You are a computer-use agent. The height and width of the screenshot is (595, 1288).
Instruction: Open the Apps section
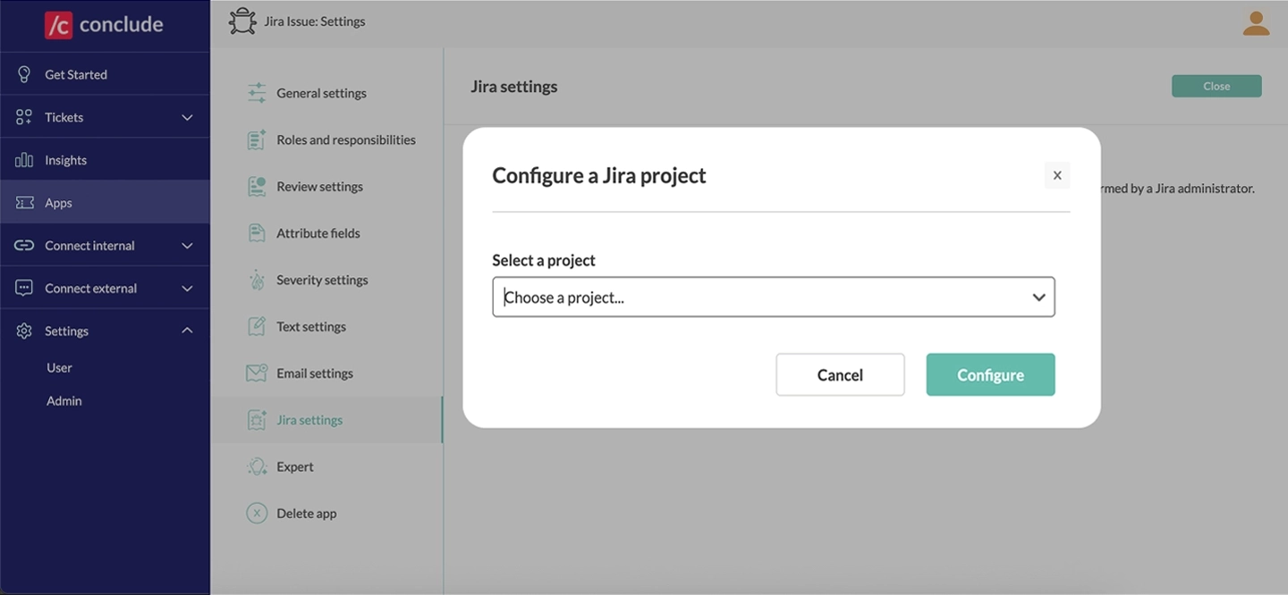click(105, 203)
